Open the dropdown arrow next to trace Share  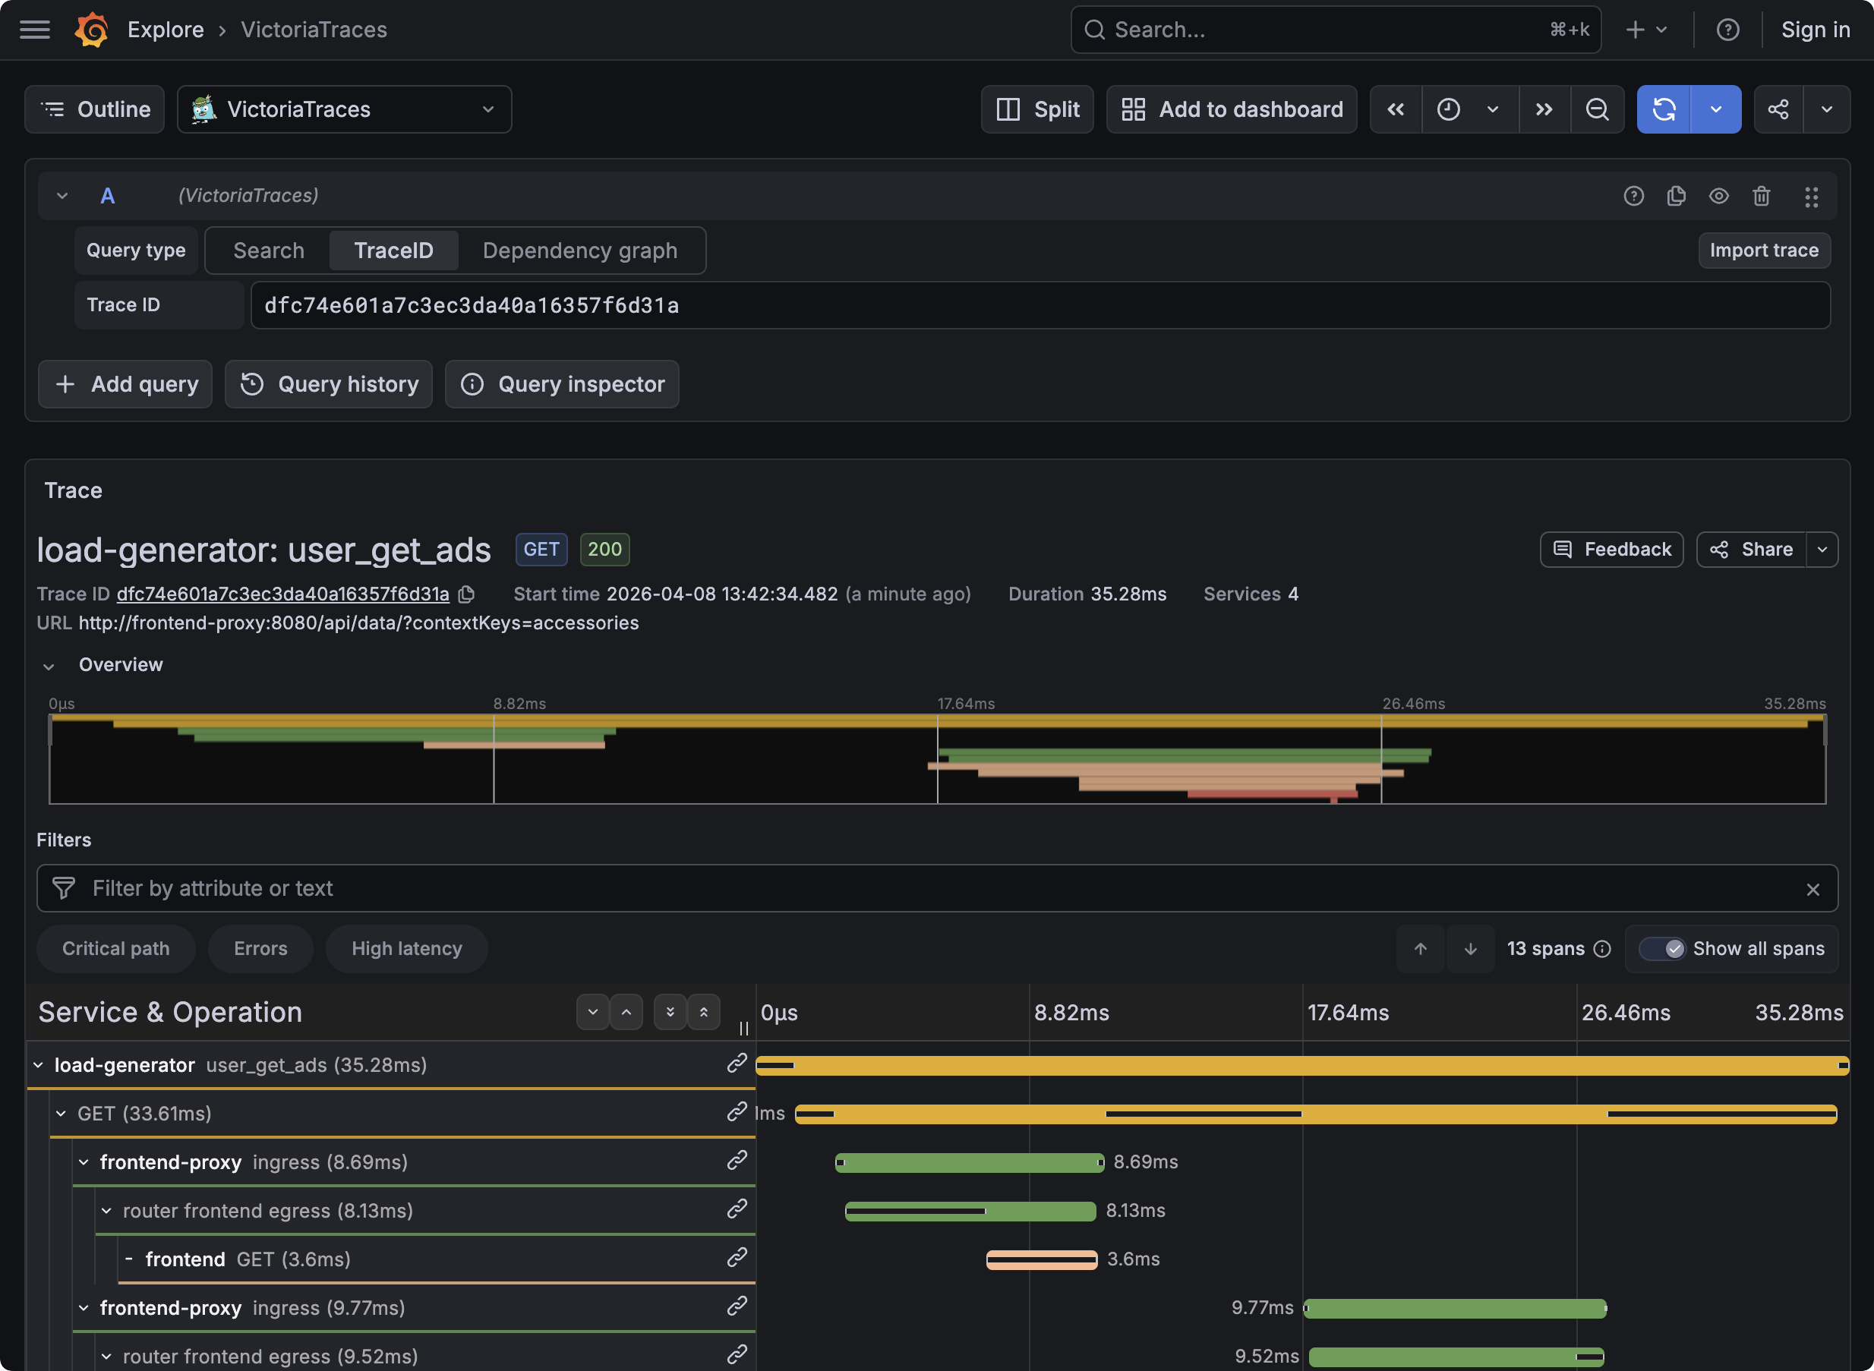tap(1822, 550)
